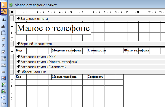
Task: Click horizontal ruler at mark 5
Action: [71, 12]
